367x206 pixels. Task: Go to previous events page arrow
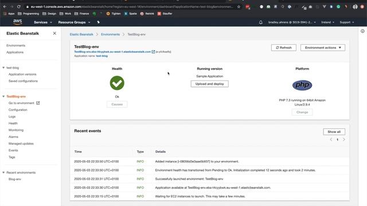coord(331,140)
